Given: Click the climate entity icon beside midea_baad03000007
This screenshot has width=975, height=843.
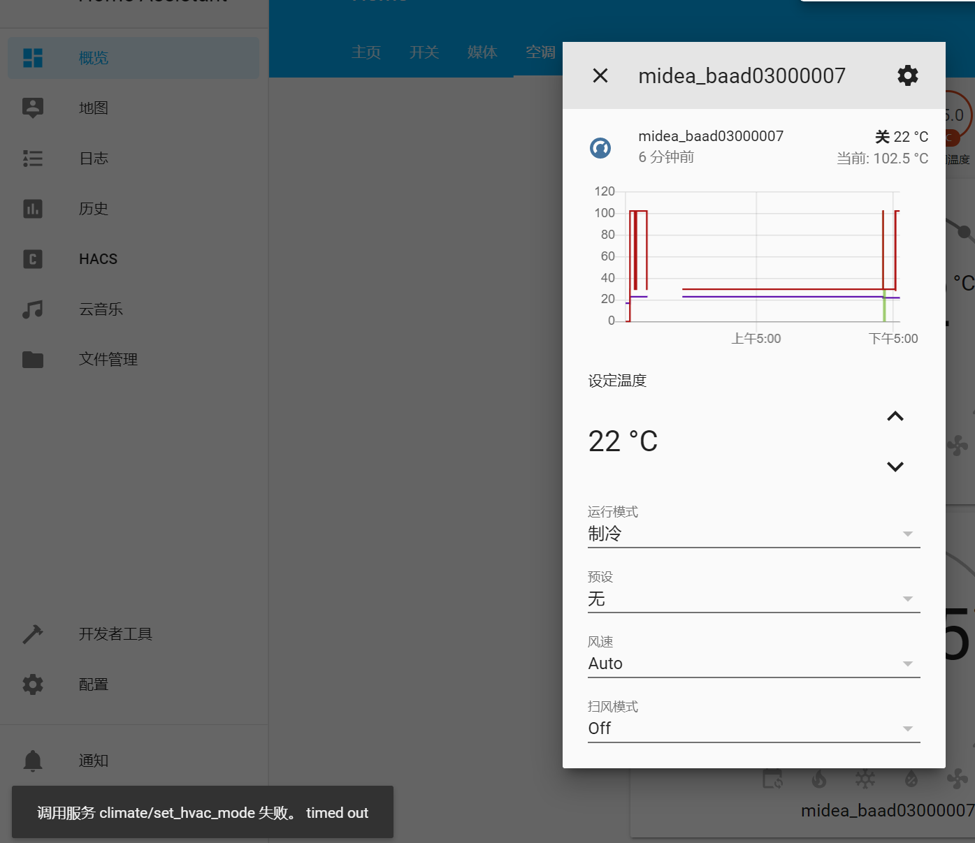Looking at the screenshot, I should [x=600, y=147].
